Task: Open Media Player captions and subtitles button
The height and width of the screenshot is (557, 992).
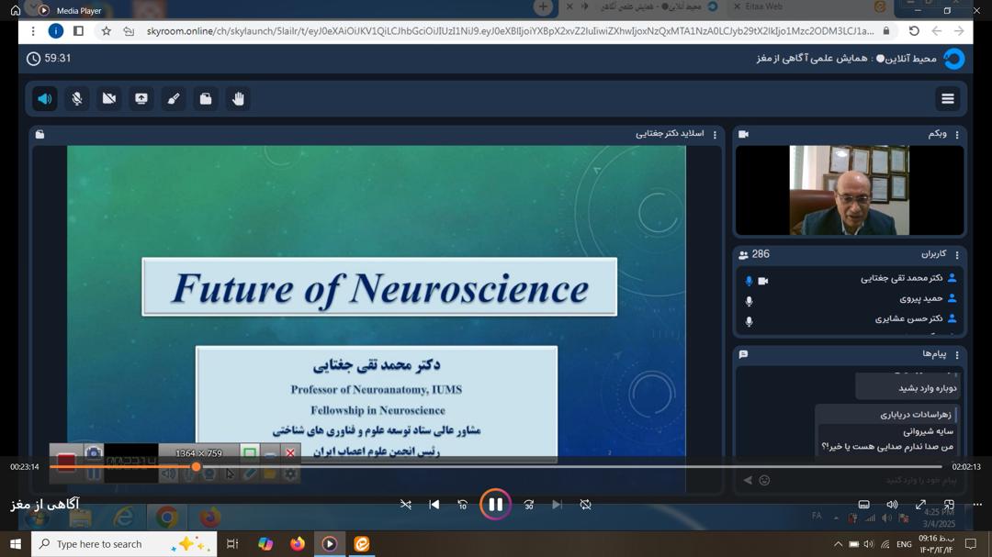Action: (x=863, y=505)
